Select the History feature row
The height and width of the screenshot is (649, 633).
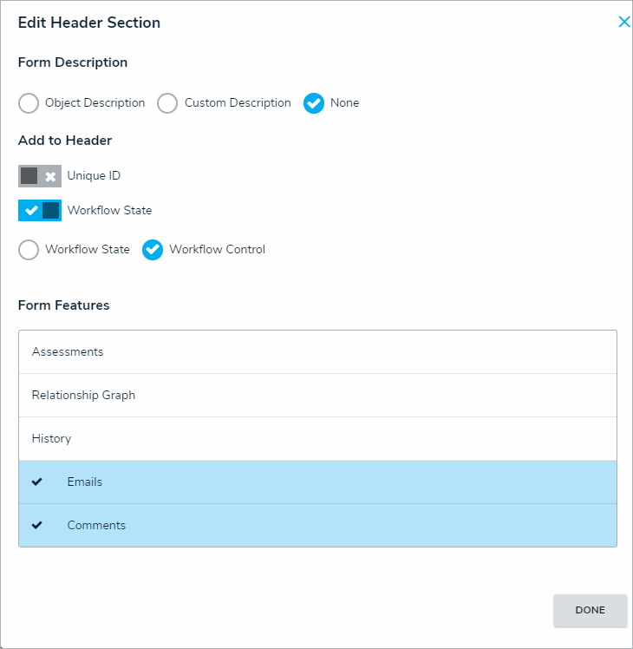click(x=317, y=439)
